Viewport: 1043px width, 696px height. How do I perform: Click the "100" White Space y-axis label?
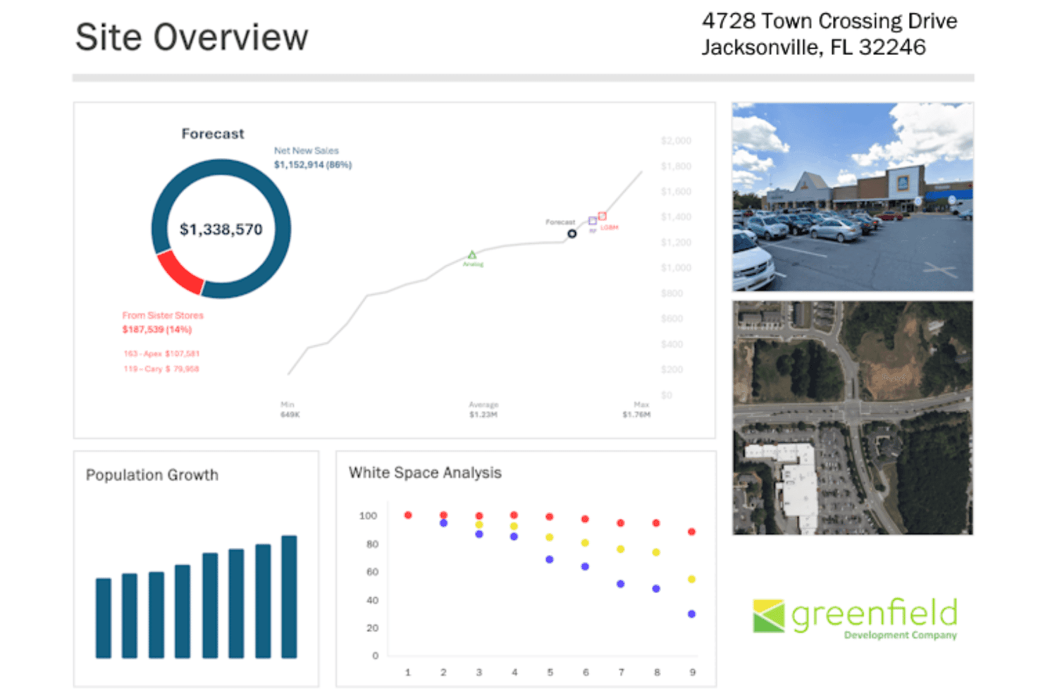[x=368, y=515]
